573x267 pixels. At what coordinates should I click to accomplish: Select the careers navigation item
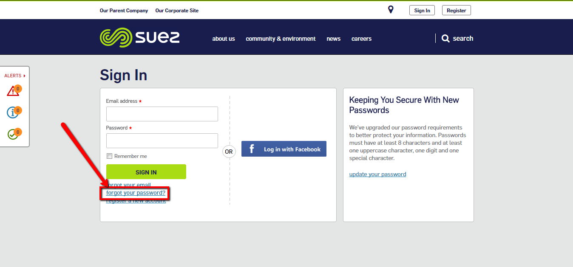361,39
